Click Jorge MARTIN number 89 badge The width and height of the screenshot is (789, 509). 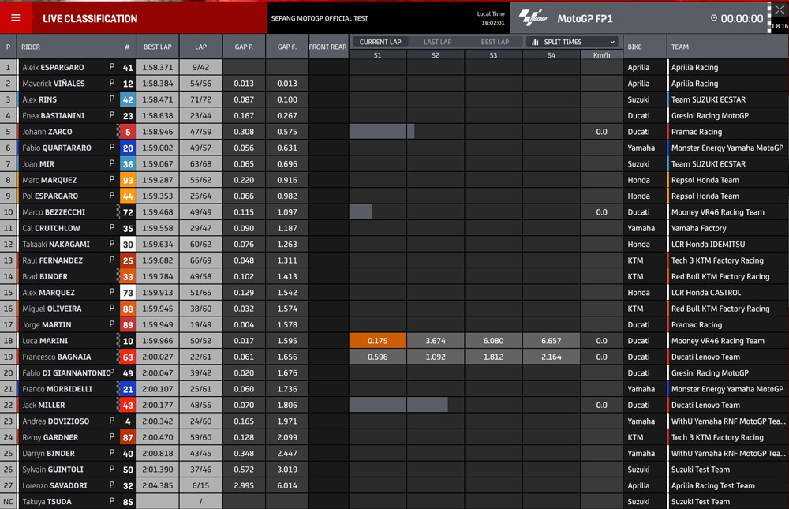pyautogui.click(x=128, y=324)
